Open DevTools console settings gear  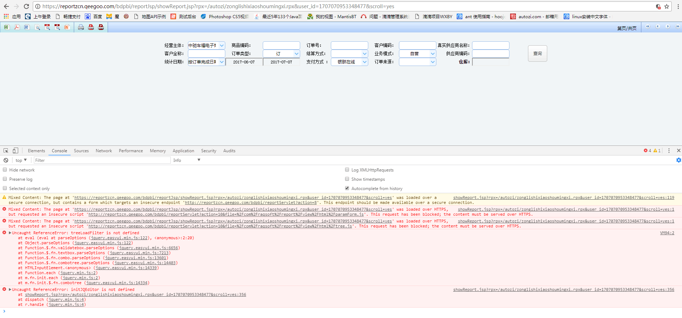pyautogui.click(x=678, y=160)
